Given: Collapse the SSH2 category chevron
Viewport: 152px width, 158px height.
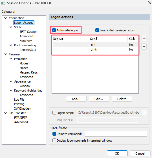Looking at the screenshot, I should tap(11, 27).
